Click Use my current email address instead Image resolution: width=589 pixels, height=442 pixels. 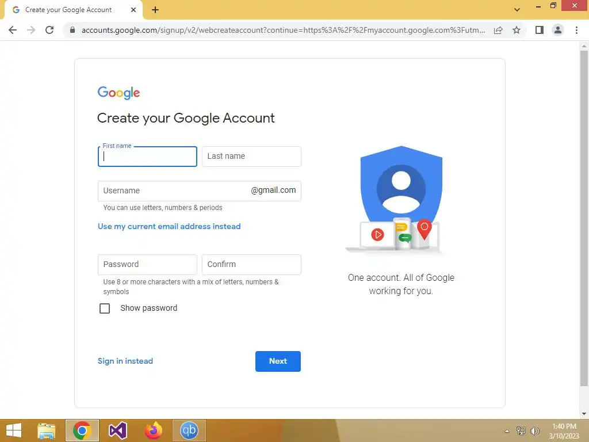click(169, 226)
